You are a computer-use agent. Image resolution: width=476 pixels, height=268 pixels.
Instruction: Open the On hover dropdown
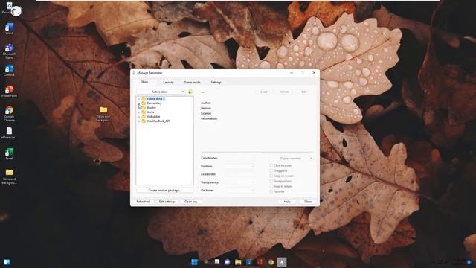240,191
